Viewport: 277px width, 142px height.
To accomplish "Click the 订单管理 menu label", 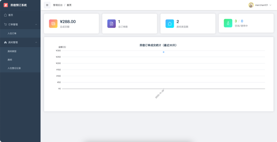I will [x=13, y=24].
